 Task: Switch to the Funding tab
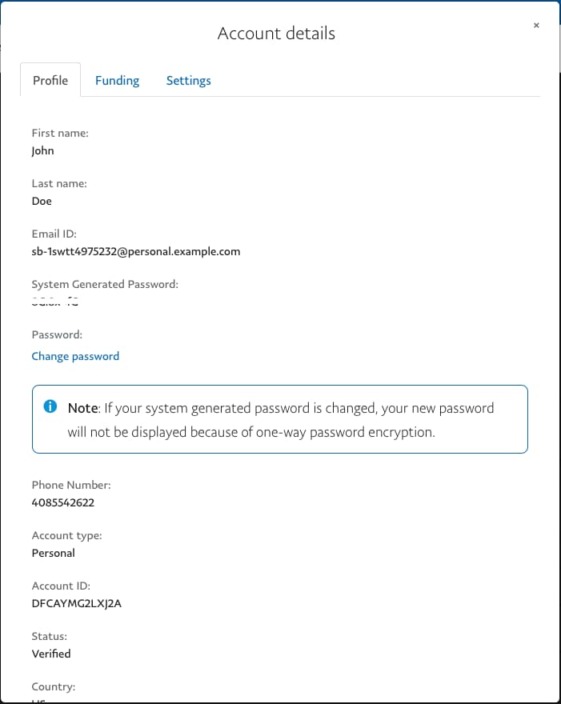point(117,80)
